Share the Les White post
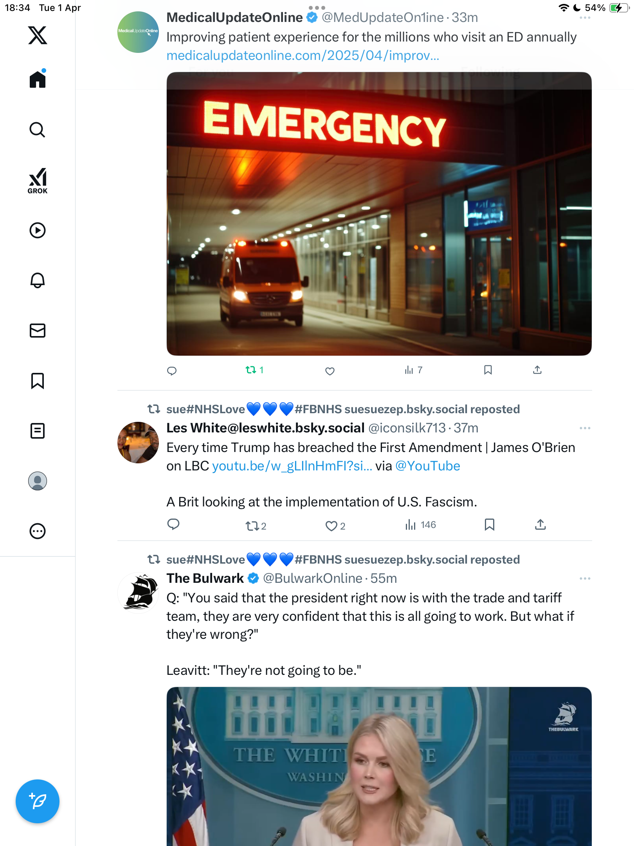634x846 pixels. click(540, 525)
